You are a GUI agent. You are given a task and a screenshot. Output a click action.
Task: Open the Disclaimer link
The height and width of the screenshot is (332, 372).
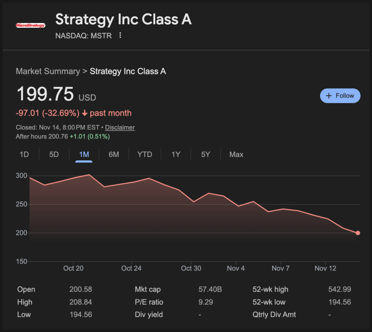pos(120,127)
